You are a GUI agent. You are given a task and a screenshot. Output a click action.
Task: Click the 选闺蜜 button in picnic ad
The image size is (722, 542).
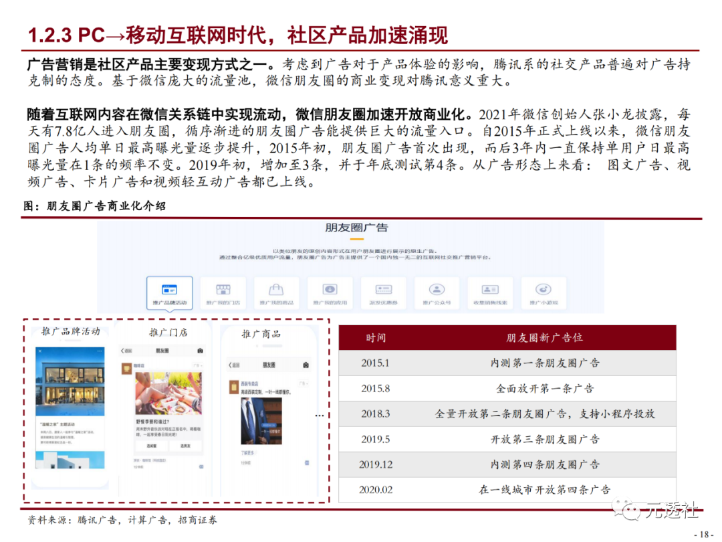click(x=152, y=446)
